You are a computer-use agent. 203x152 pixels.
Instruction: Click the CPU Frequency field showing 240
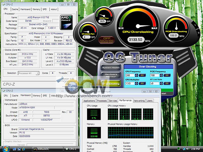pyautogui.click(x=130, y=75)
